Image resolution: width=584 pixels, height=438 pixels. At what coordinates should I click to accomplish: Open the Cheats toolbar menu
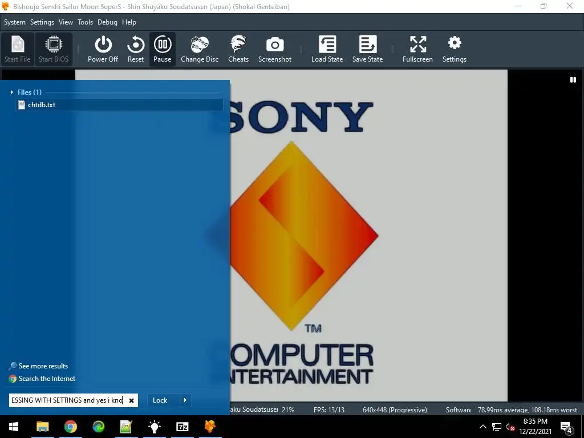[x=238, y=49]
